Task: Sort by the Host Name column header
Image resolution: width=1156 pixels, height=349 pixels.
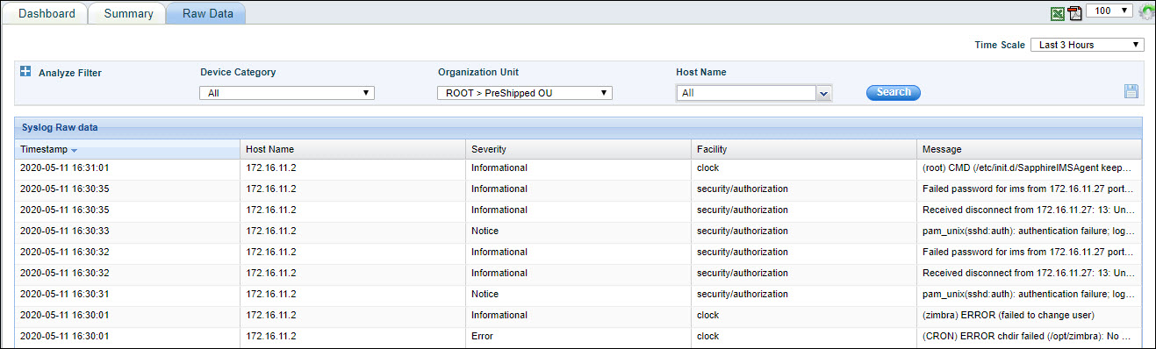Action: tap(353, 150)
